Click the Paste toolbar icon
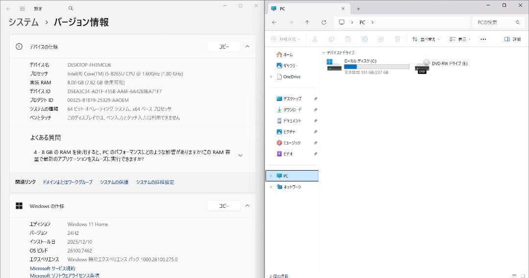 tap(348, 39)
